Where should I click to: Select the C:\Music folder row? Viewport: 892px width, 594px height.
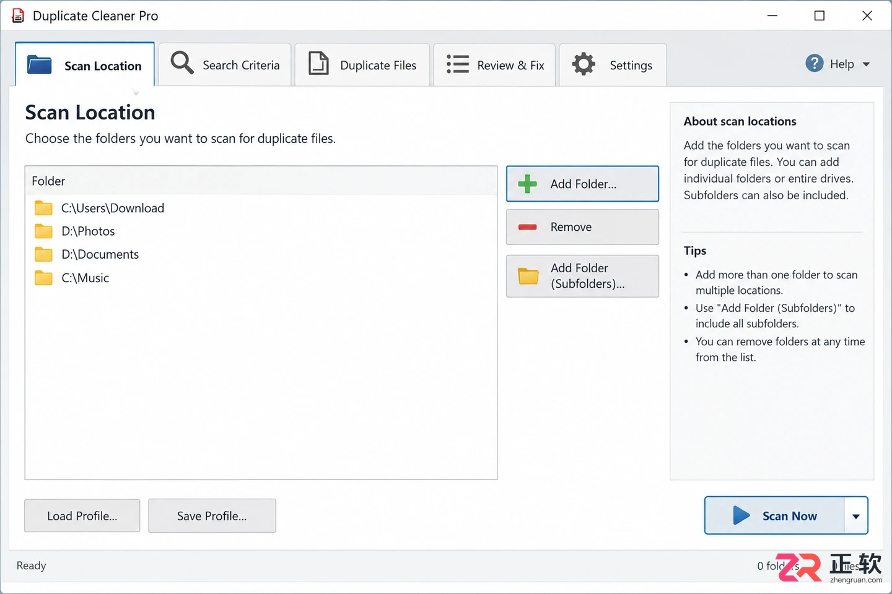(261, 278)
